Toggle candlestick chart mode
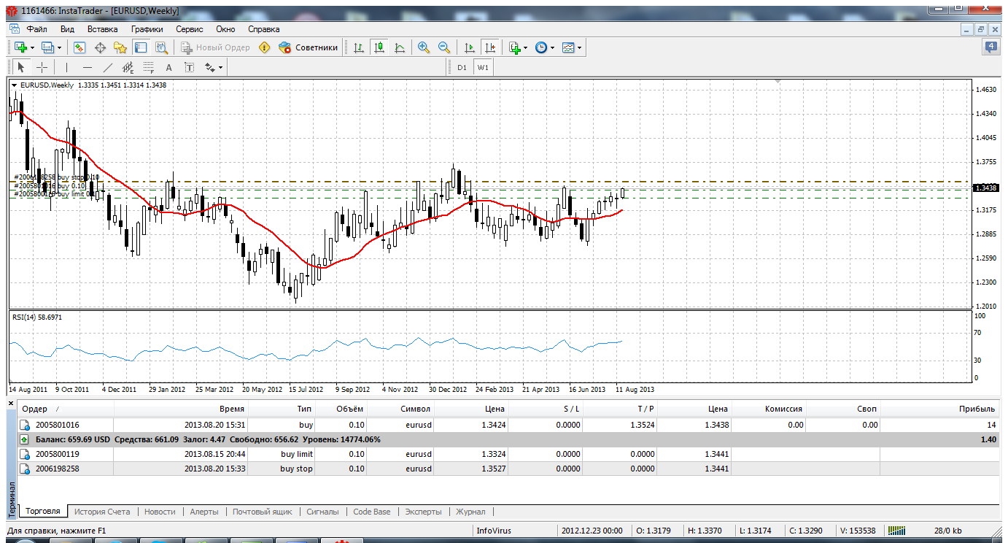The width and height of the screenshot is (1008, 543). (x=379, y=47)
